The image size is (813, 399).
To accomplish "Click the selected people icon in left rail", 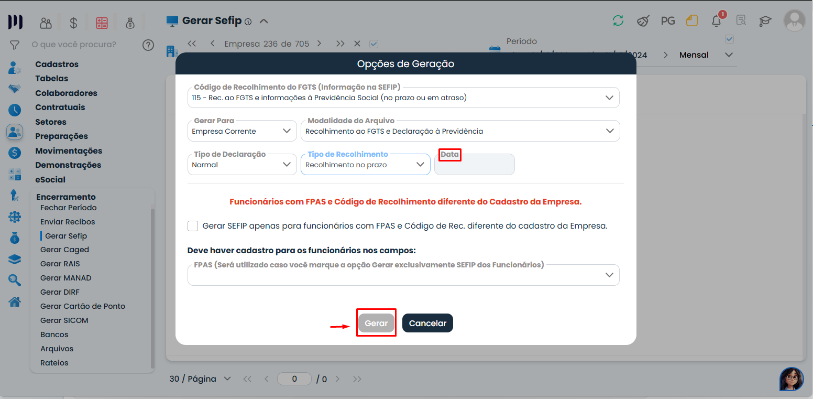I will pyautogui.click(x=15, y=132).
